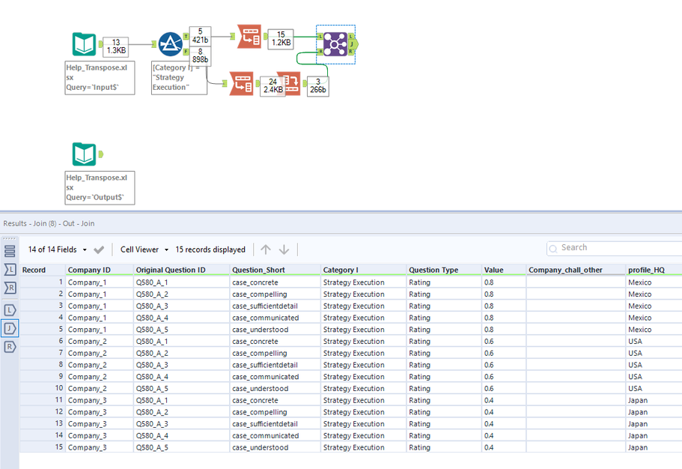Click Japan cell in record 12
The height and width of the screenshot is (469, 682).
click(654, 412)
